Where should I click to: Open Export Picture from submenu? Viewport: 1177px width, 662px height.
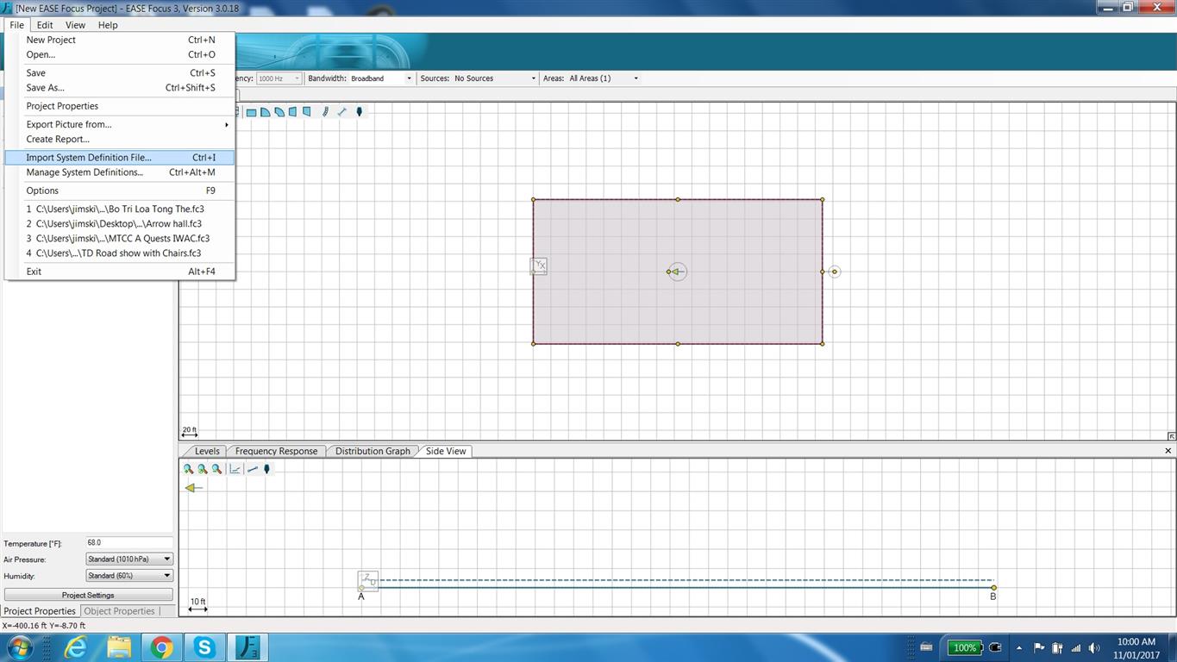click(69, 124)
